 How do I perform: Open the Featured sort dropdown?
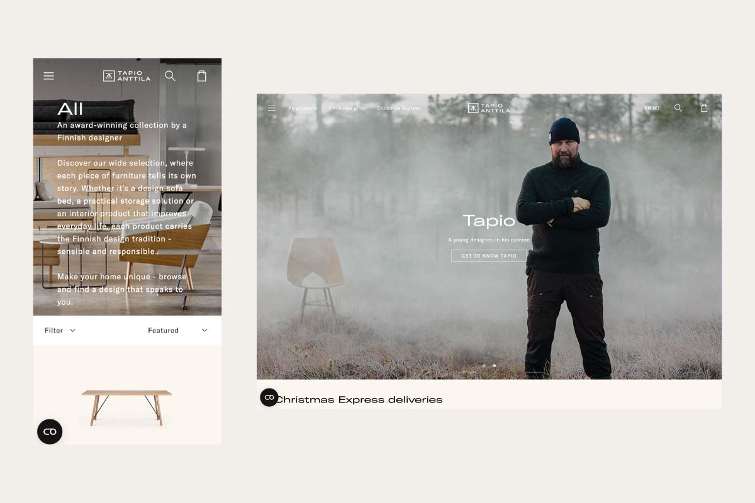point(177,330)
